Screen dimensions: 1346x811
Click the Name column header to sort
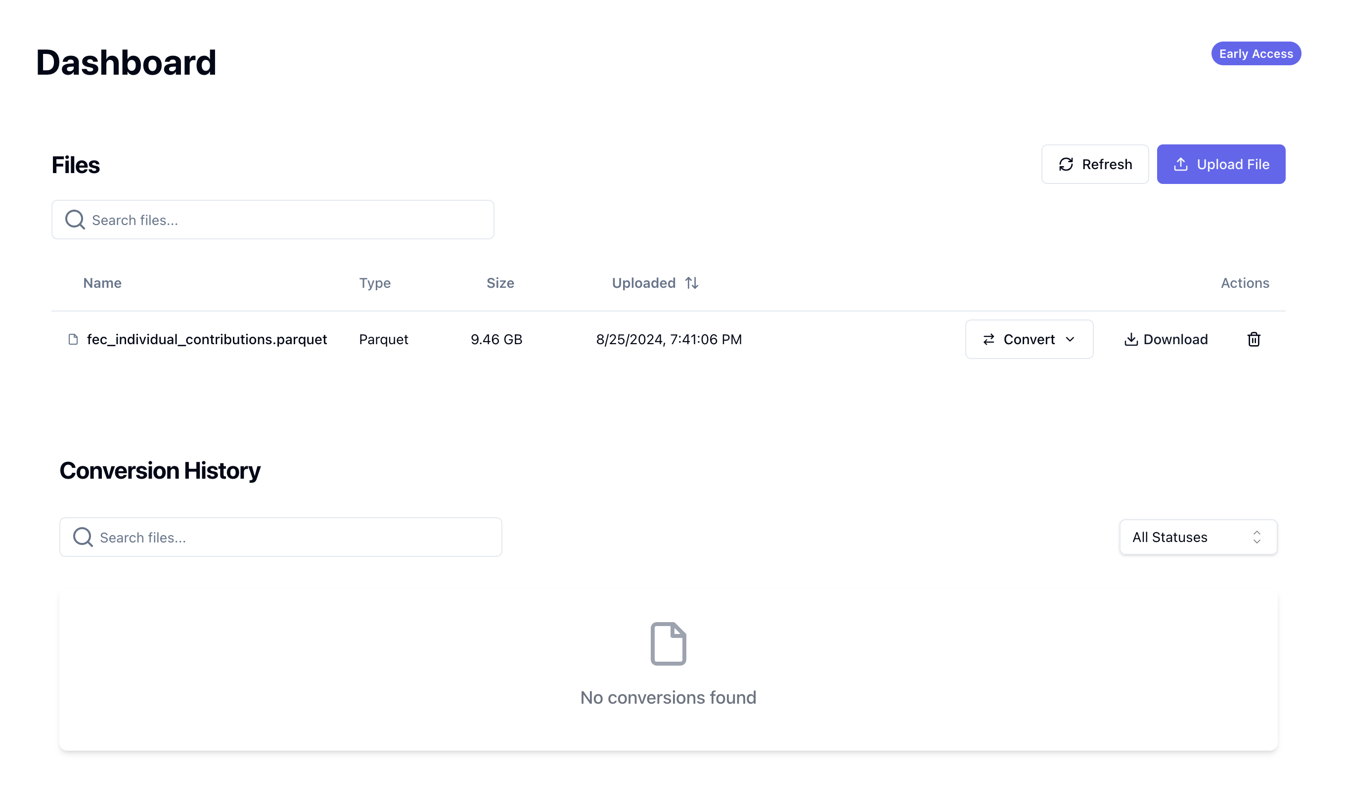click(102, 283)
